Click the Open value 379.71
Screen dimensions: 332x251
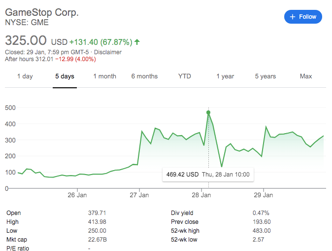[x=97, y=213]
